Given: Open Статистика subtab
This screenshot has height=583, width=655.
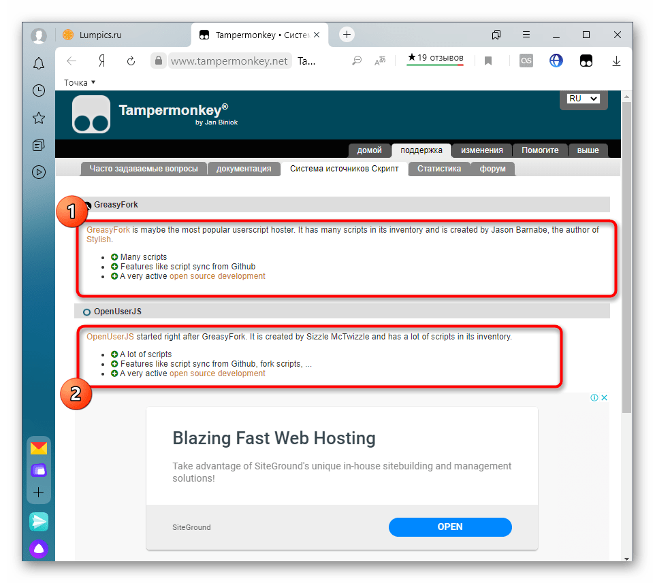Looking at the screenshot, I should click(439, 169).
